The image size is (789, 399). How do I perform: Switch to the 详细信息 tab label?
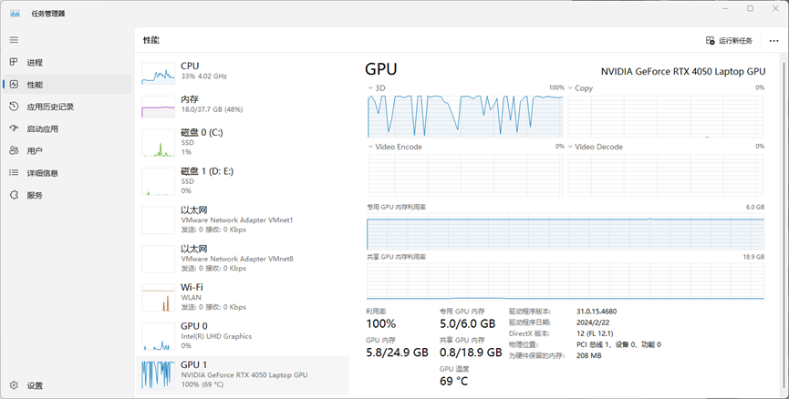pyautogui.click(x=42, y=173)
